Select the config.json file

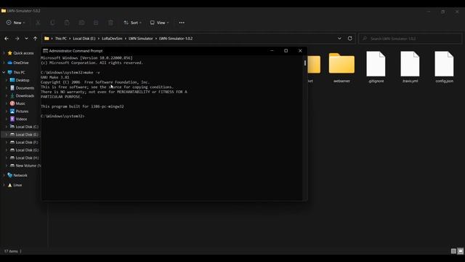(x=444, y=68)
